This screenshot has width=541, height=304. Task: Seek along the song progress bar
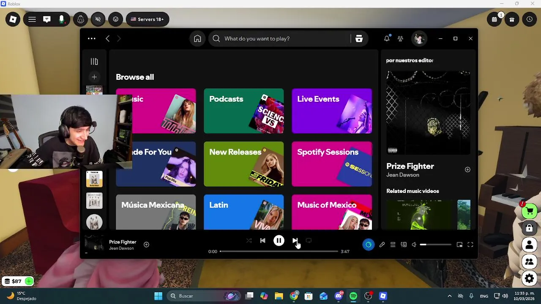pyautogui.click(x=279, y=251)
